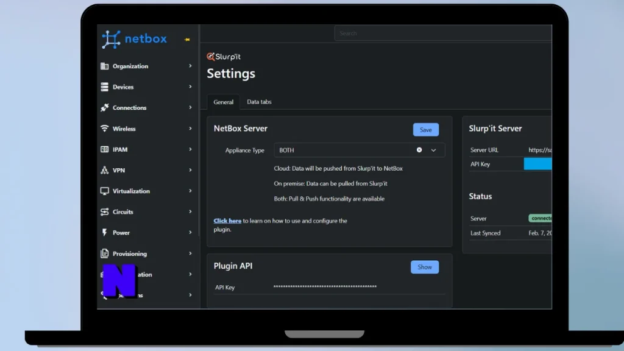Expand the IPAM menu chevron

pos(190,149)
